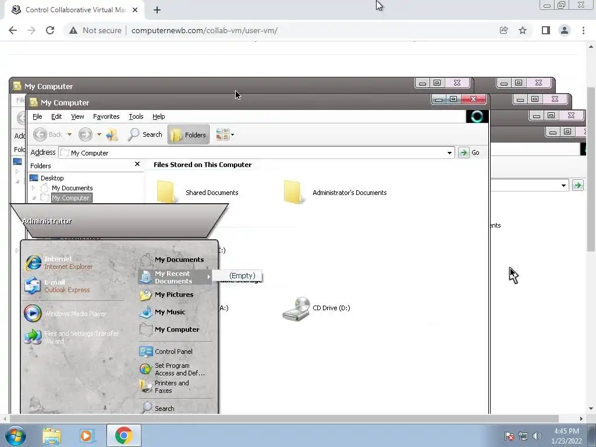
Task: Collapse My Computer tree node
Action: click(34, 198)
